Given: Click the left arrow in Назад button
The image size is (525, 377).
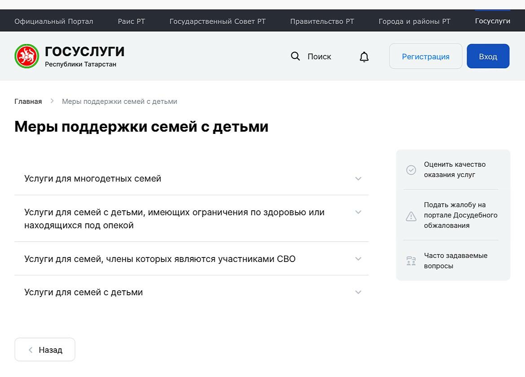Looking at the screenshot, I should tap(31, 350).
